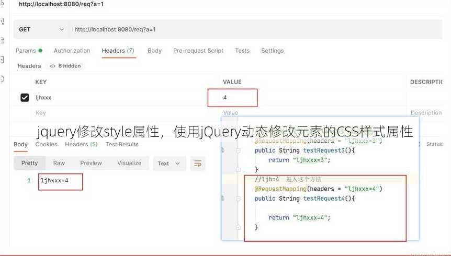Click the VALUE column header
This screenshot has height=256, width=451.
[232, 82]
